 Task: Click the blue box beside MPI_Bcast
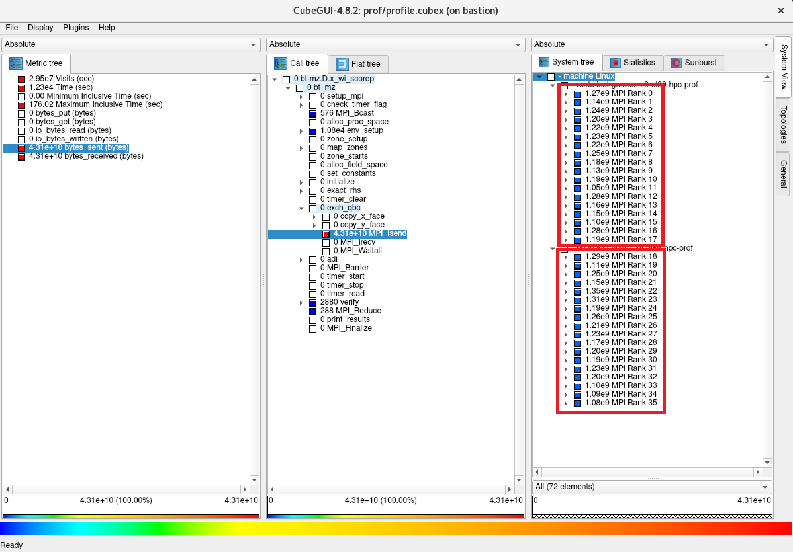pos(313,114)
